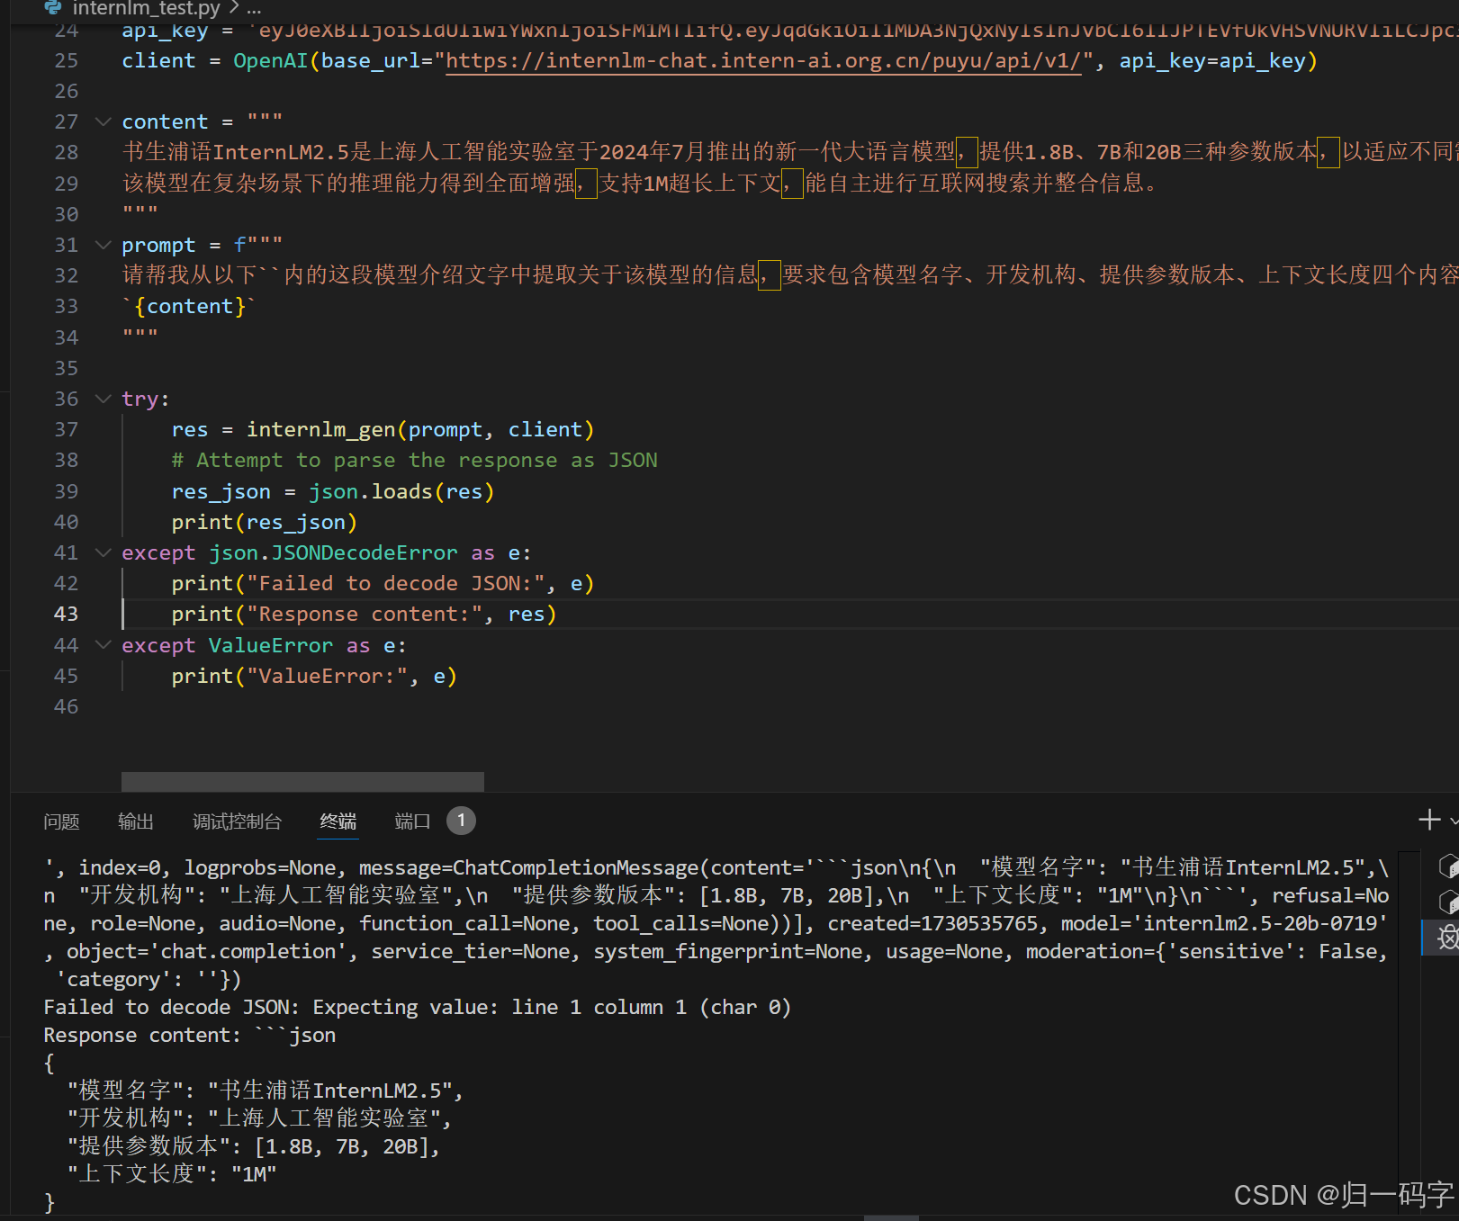Click the Python file icon in the breadcrumb
Screen dimensions: 1459x1221
coord(52,9)
